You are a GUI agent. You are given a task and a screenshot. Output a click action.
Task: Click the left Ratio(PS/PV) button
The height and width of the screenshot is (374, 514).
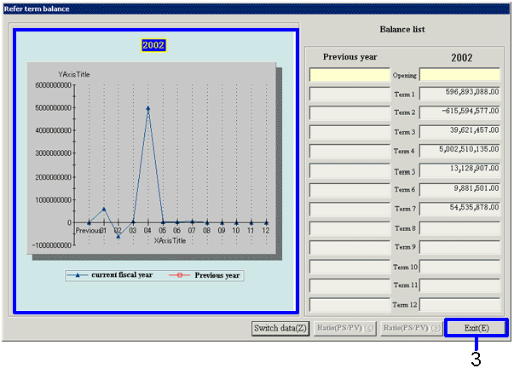click(345, 328)
